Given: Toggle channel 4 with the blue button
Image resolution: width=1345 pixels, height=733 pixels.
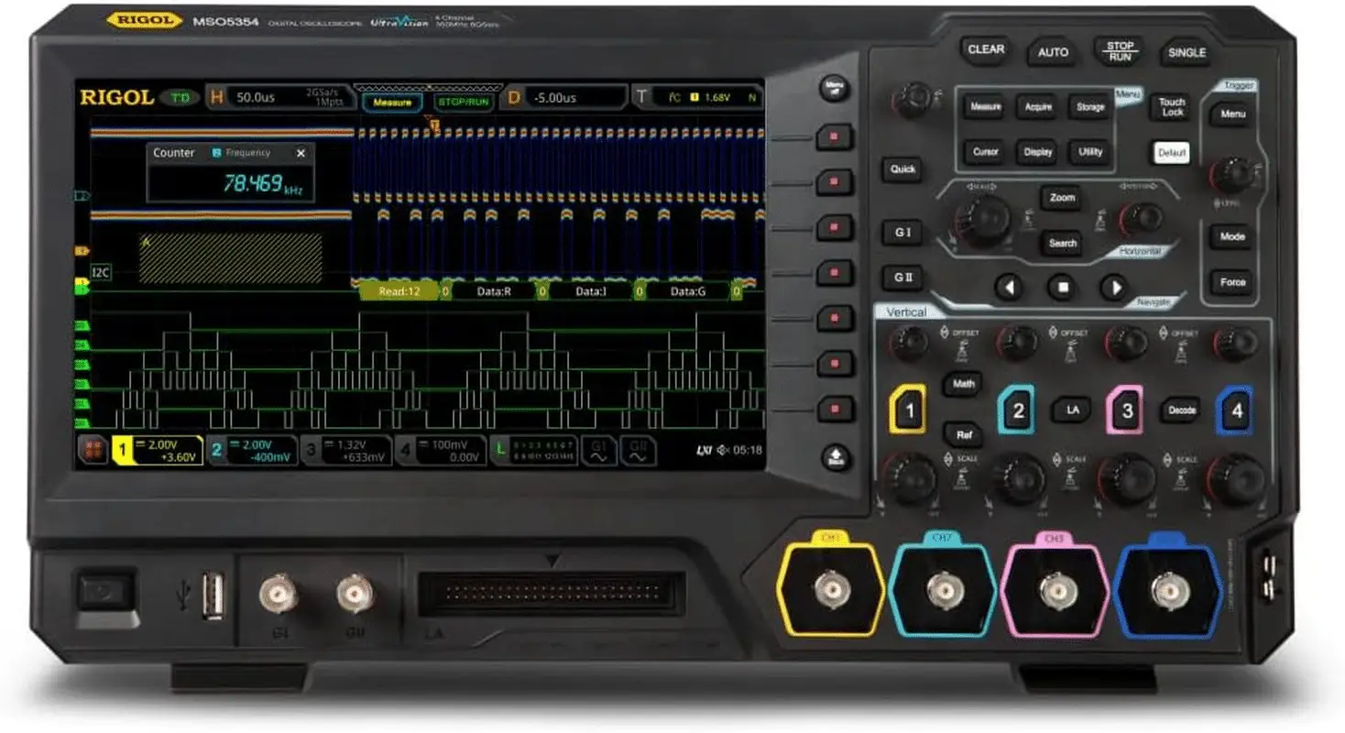Looking at the screenshot, I should click(x=1236, y=411).
